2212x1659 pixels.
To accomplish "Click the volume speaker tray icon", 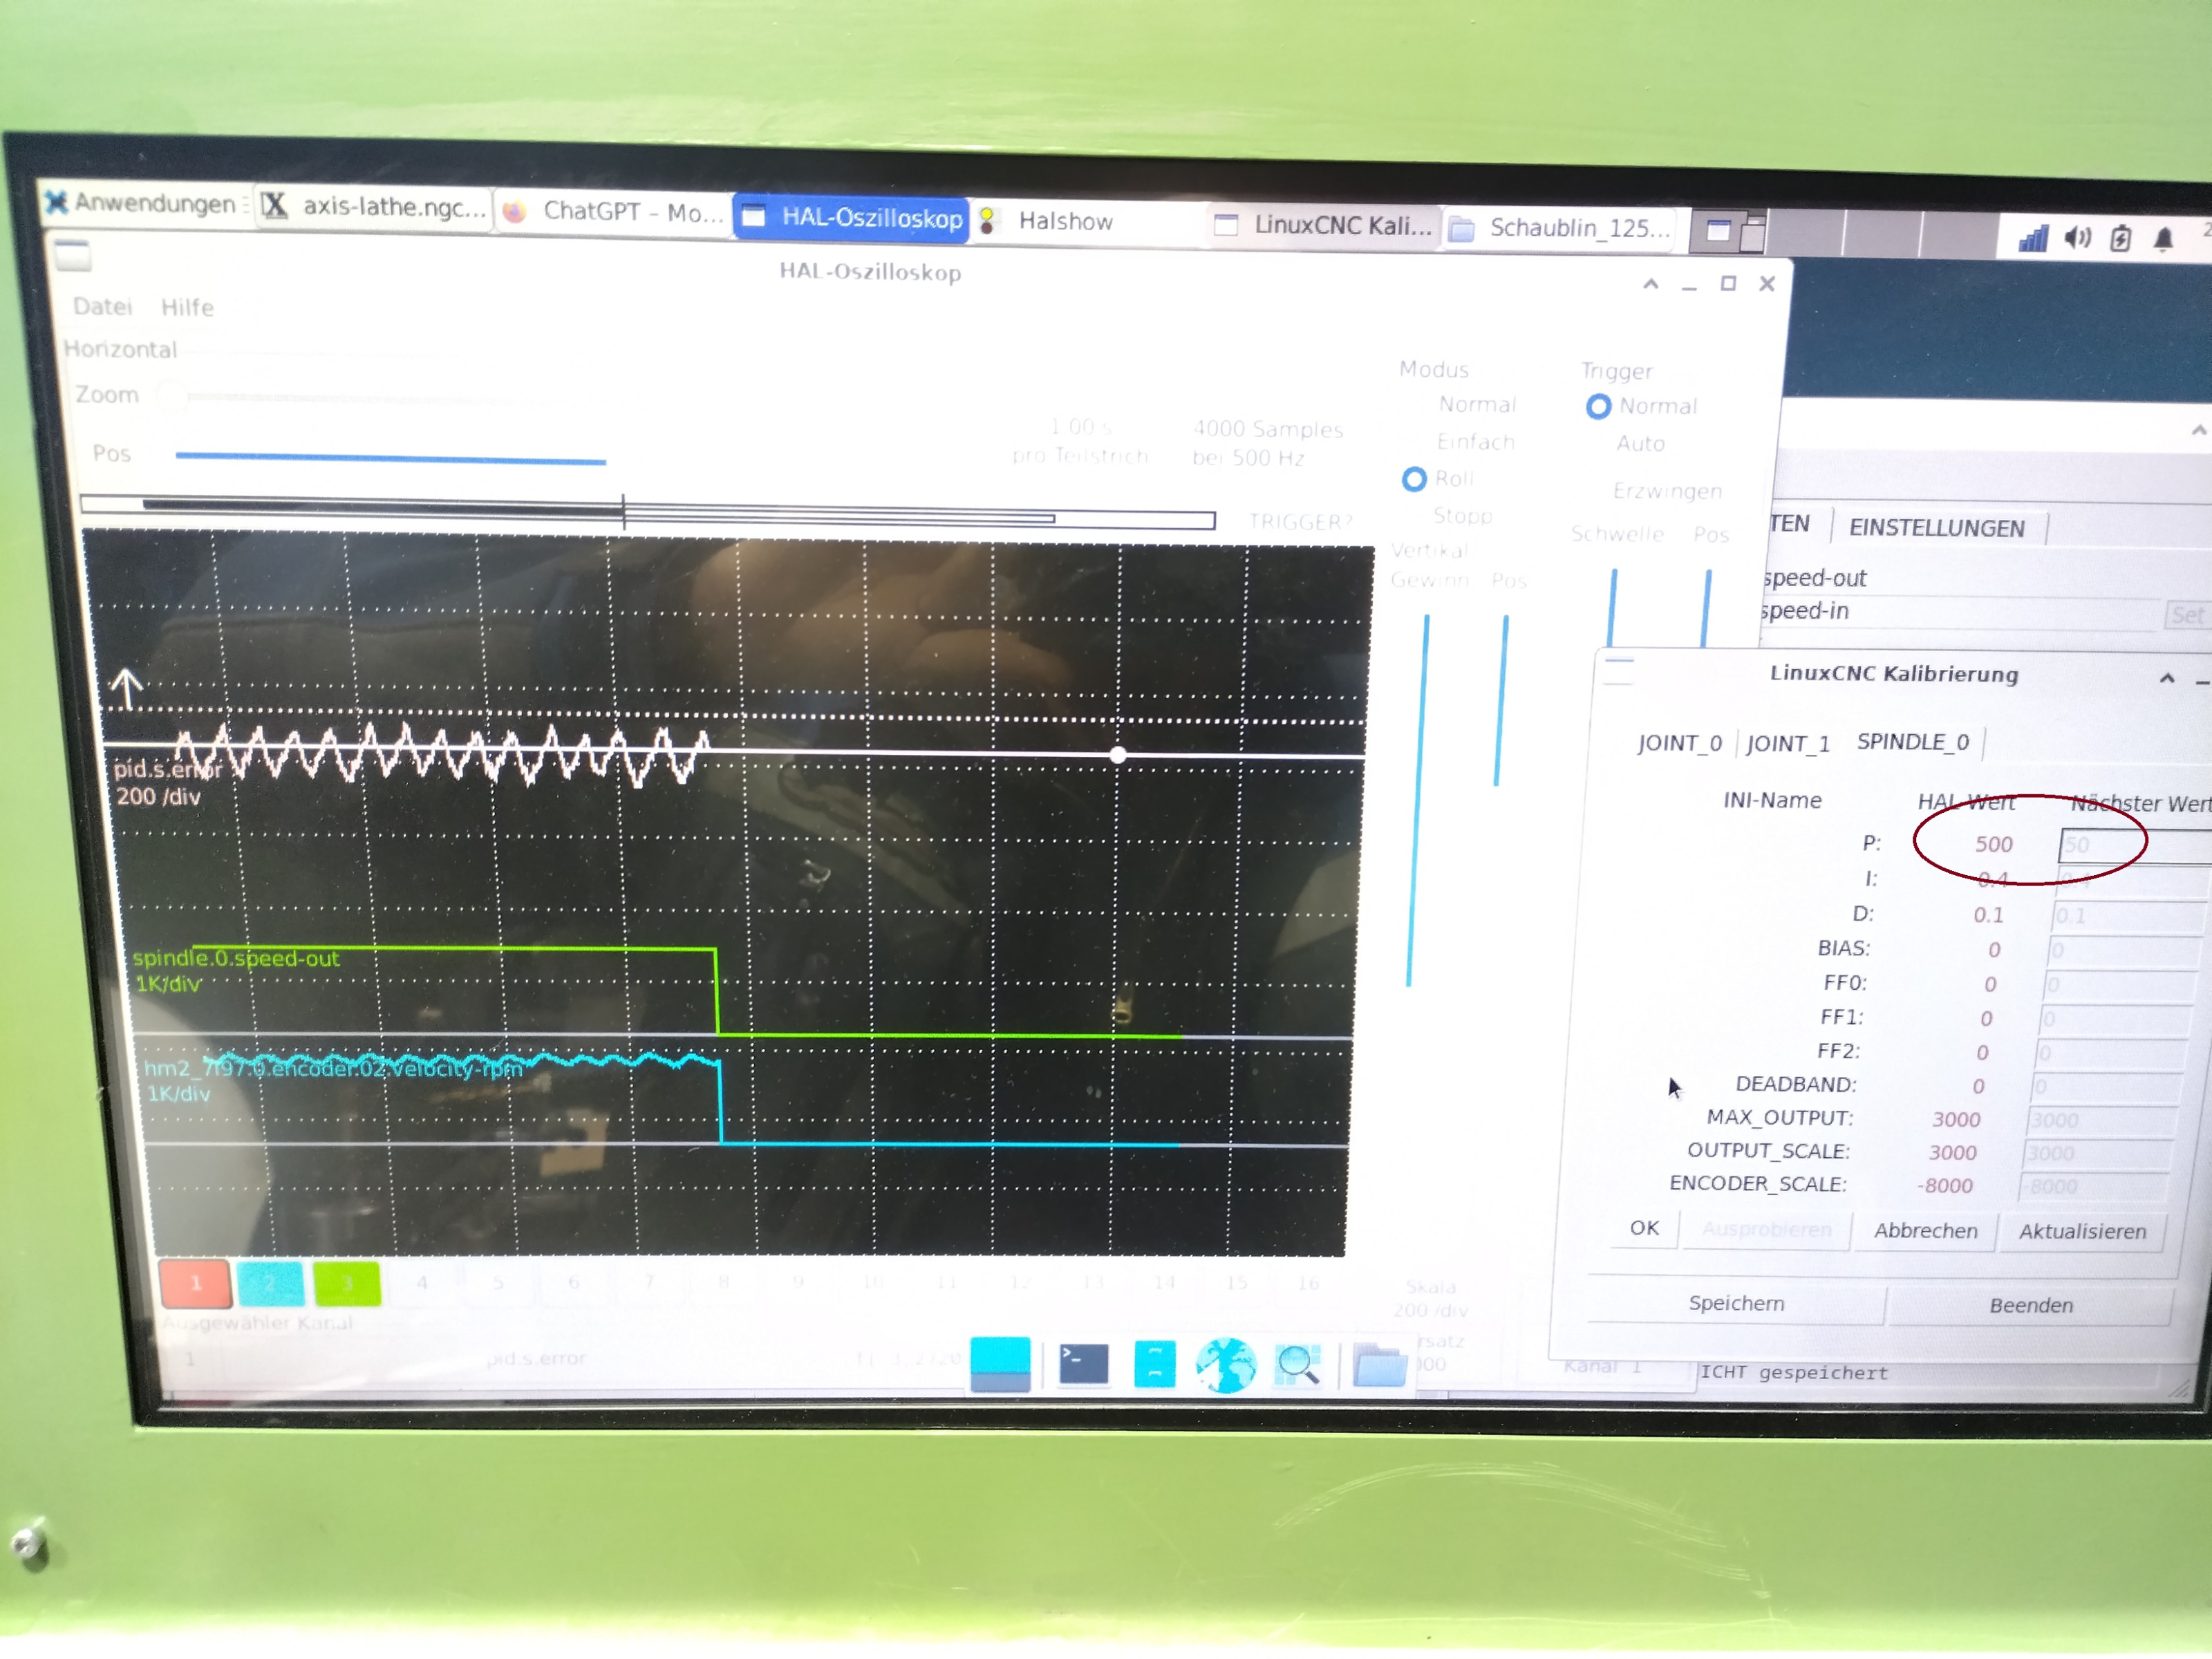I will coord(2077,238).
